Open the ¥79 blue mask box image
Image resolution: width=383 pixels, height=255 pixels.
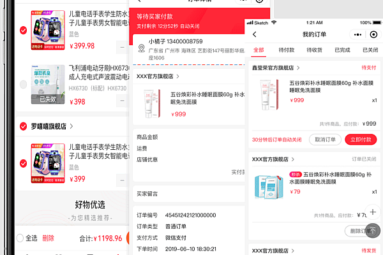269,187
